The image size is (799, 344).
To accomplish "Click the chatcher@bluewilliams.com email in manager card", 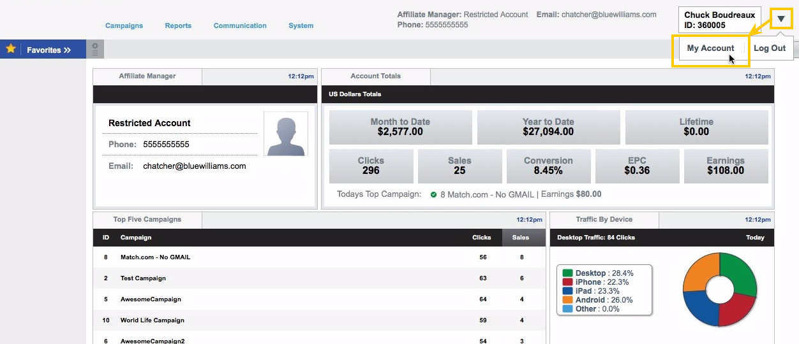I will tap(195, 166).
